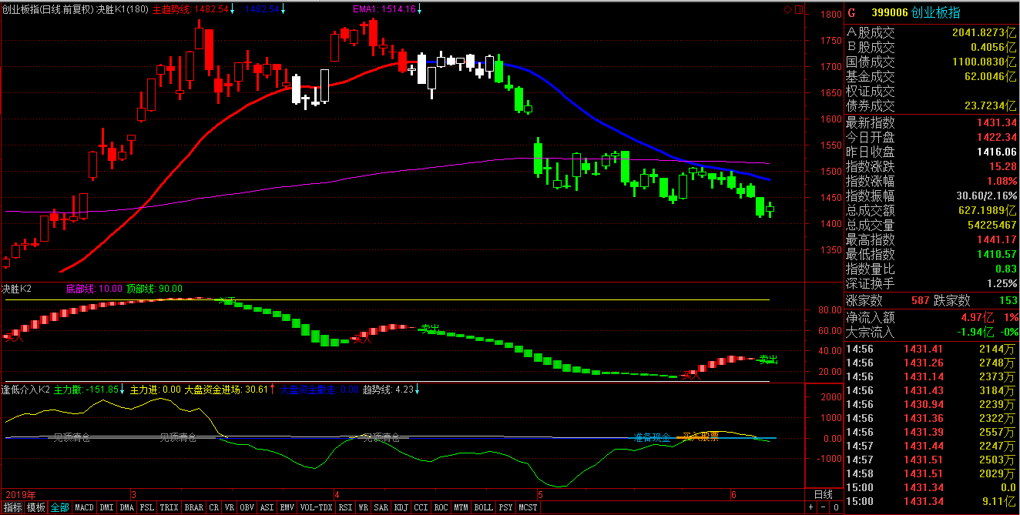Screen dimensions: 1020x515
Task: Load the KDJ indicator
Action: point(401,508)
